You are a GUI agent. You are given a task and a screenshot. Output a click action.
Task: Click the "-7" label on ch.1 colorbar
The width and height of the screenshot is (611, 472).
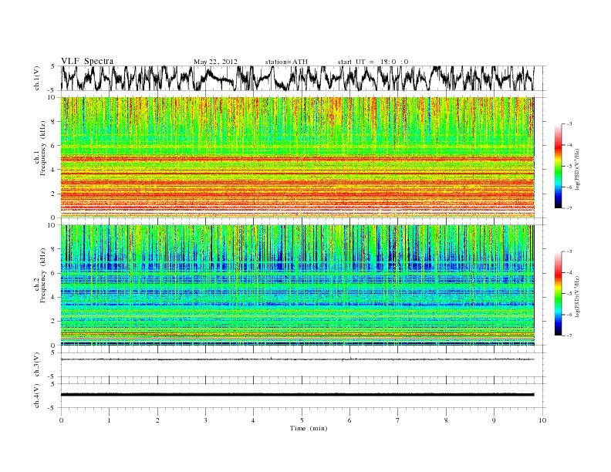(x=569, y=208)
